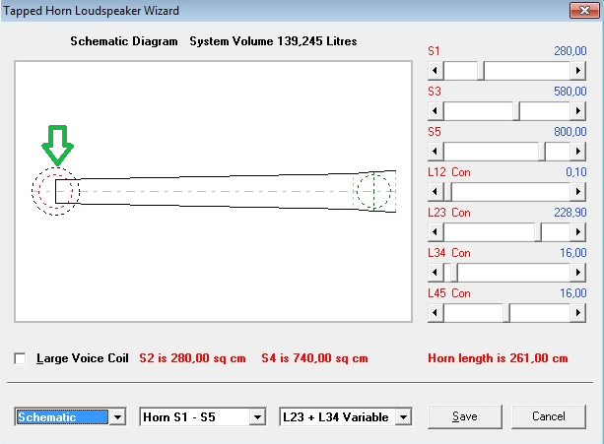Increase L23 Con with right arrow
This screenshot has width=604, height=444.
(x=577, y=232)
